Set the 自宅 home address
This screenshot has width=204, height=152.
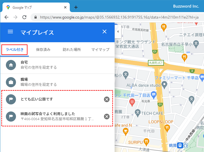38,65
